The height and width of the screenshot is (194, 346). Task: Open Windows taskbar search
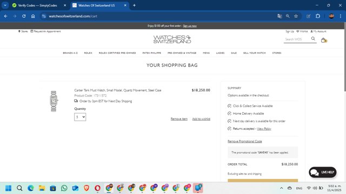[x=19, y=188]
